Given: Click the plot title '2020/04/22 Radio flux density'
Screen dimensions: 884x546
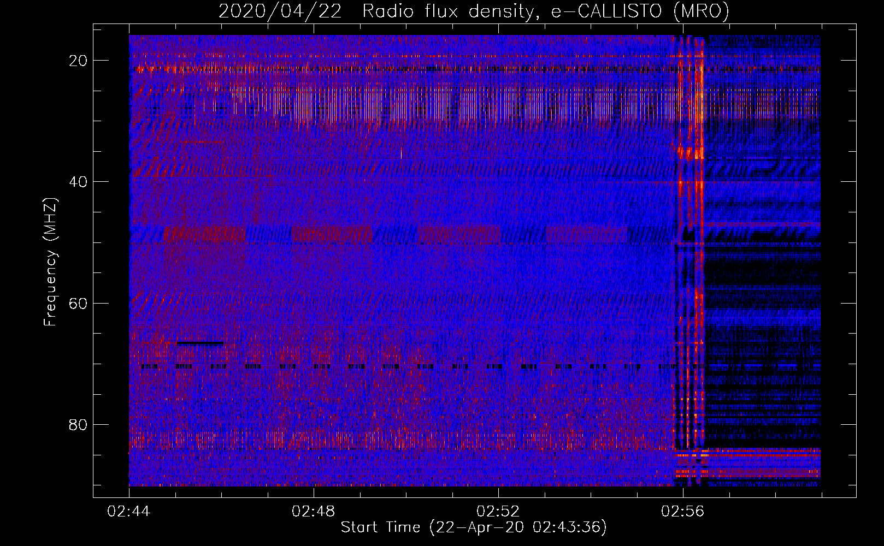Looking at the screenshot, I should pos(474,11).
